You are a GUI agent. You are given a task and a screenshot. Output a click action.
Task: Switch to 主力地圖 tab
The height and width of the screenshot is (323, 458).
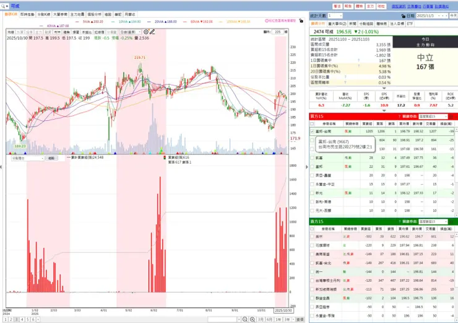(77, 14)
